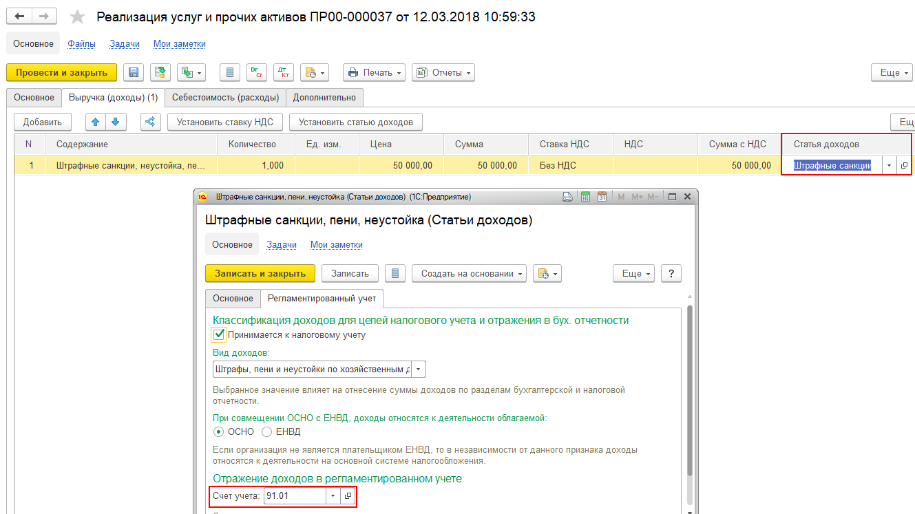
Task: Open the selected Статья доходов item icon
Action: point(903,165)
